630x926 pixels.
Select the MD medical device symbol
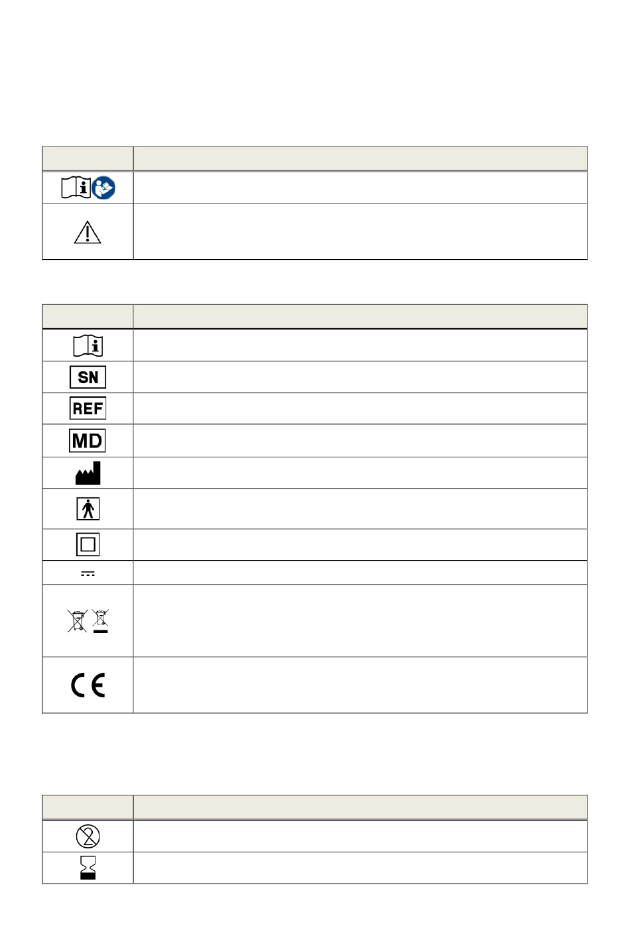click(x=88, y=441)
